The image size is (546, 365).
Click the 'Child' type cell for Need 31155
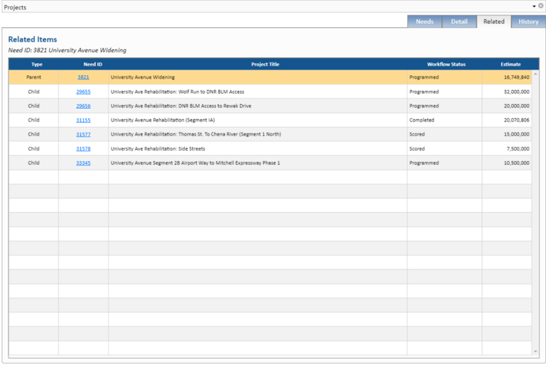34,120
